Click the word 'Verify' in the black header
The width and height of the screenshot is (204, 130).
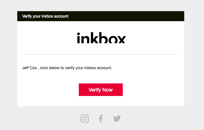pyautogui.click(x=27, y=16)
